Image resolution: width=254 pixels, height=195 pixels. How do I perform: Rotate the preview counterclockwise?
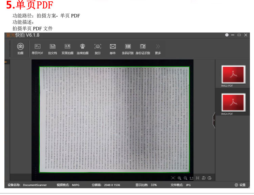[x=204, y=178]
